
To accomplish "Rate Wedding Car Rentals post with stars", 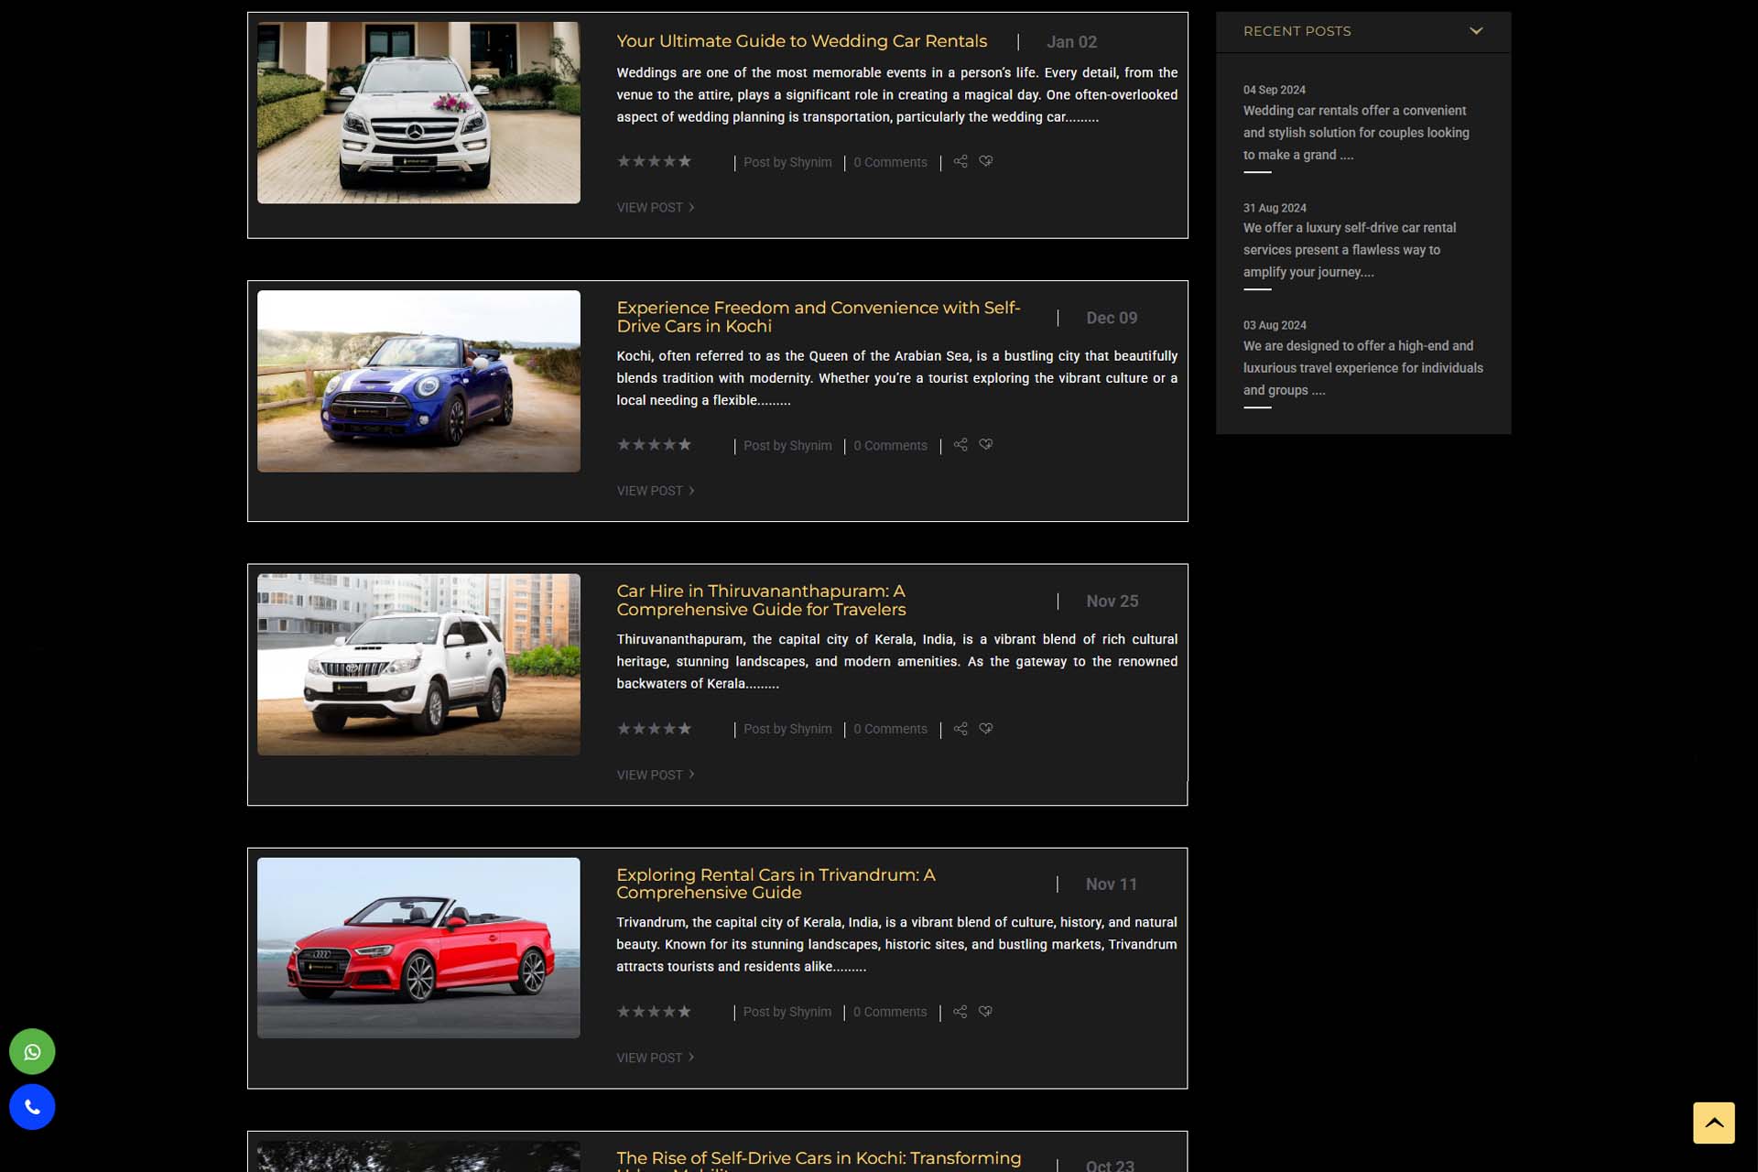I will (654, 161).
